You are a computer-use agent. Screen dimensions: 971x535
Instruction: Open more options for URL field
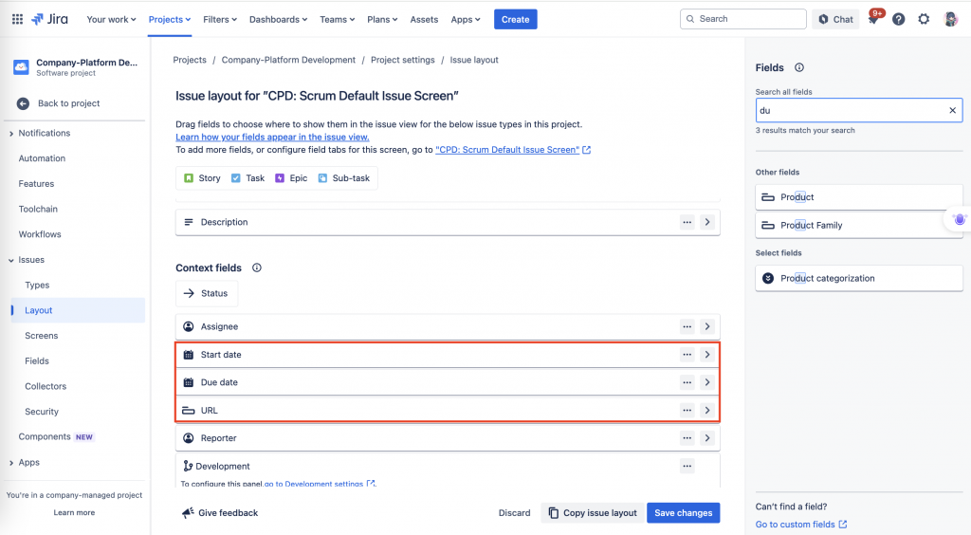(x=687, y=411)
